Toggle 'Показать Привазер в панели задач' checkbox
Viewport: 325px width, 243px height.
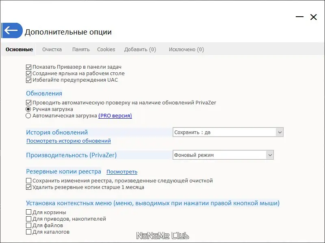pyautogui.click(x=28, y=67)
